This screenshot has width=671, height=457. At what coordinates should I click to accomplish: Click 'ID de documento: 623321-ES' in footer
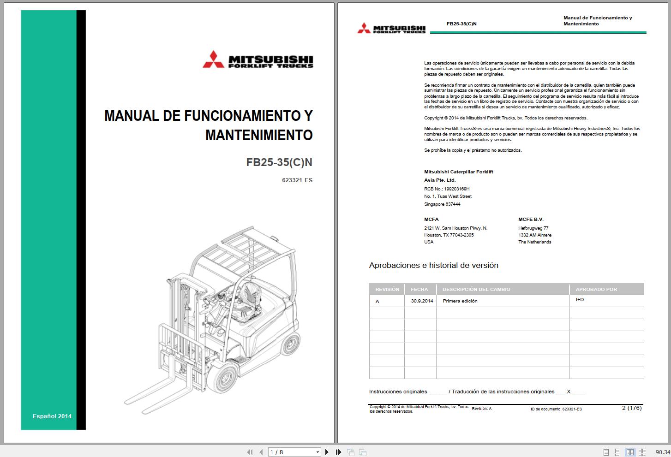(556, 409)
